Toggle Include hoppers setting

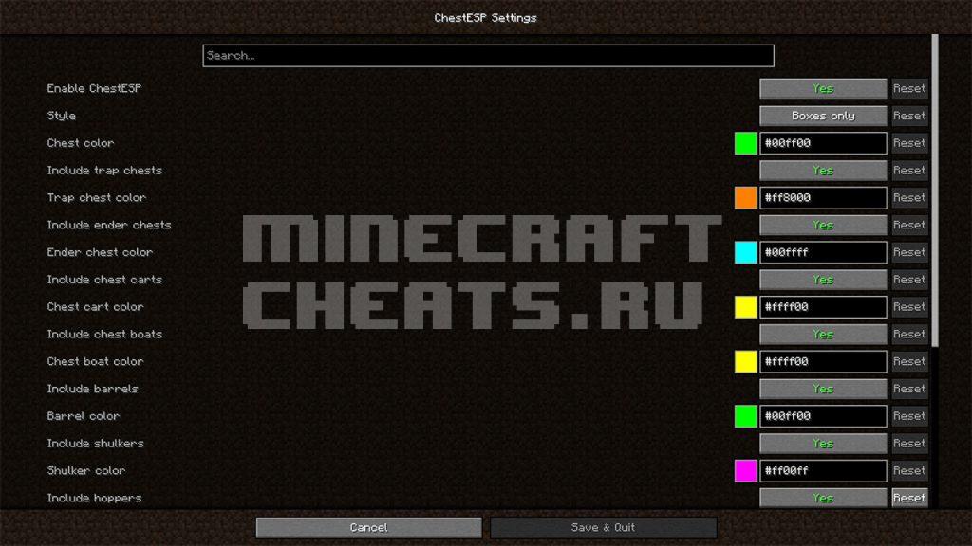coord(823,498)
